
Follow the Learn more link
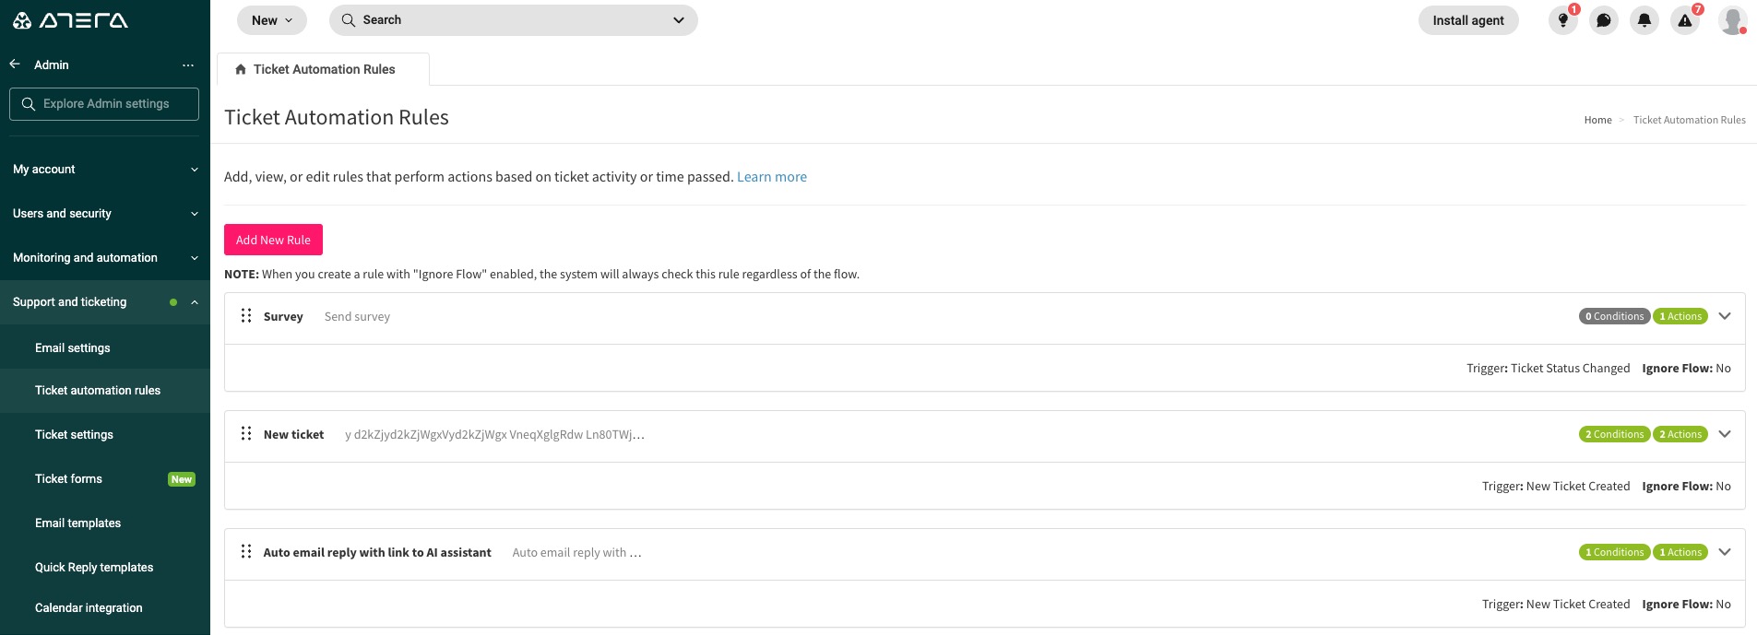[771, 177]
